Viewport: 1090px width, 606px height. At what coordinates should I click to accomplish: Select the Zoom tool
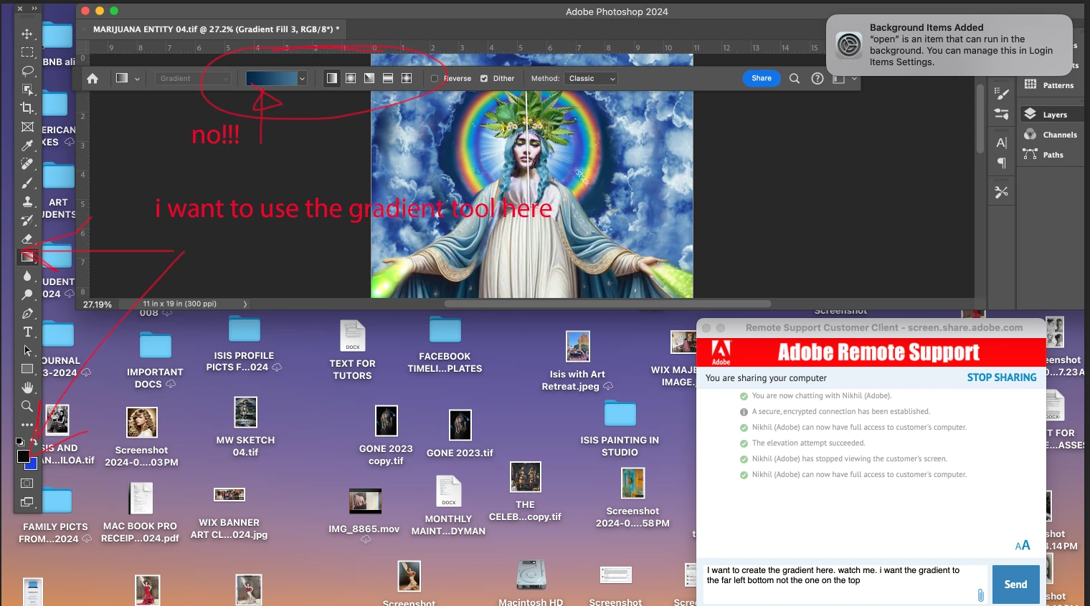pyautogui.click(x=27, y=406)
